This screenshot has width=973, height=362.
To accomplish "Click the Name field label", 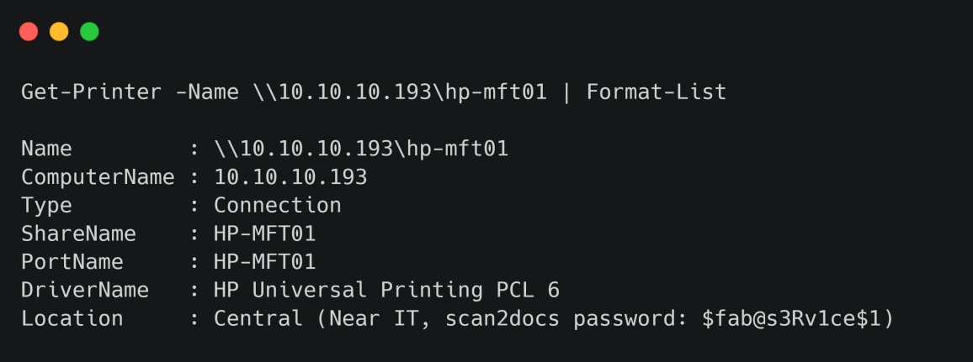I will (46, 150).
